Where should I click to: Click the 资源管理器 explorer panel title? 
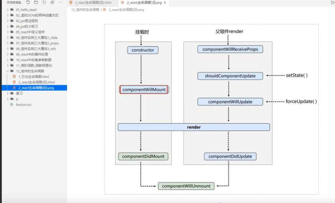pos(15,3)
